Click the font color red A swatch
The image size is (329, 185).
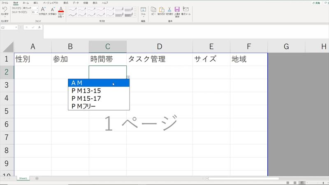(x=61, y=9)
